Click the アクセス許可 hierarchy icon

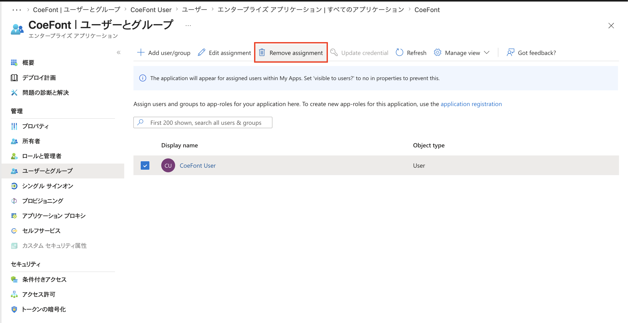pyautogui.click(x=14, y=294)
